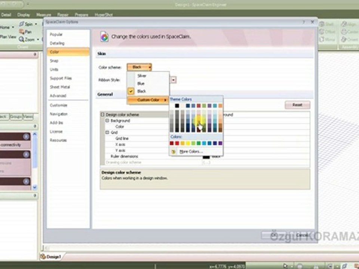The width and height of the screenshot is (359, 269).
Task: Open the Home view dropdown arrow
Action: coord(13,27)
